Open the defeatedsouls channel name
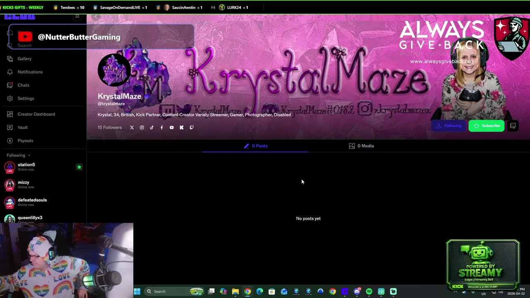 pyautogui.click(x=32, y=200)
